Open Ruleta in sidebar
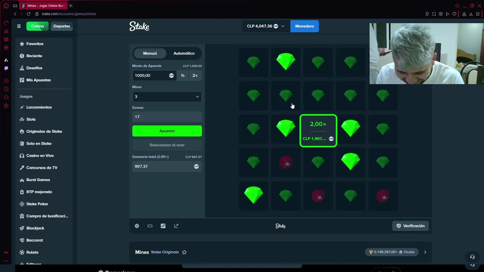Image resolution: width=484 pixels, height=272 pixels. coord(32,252)
